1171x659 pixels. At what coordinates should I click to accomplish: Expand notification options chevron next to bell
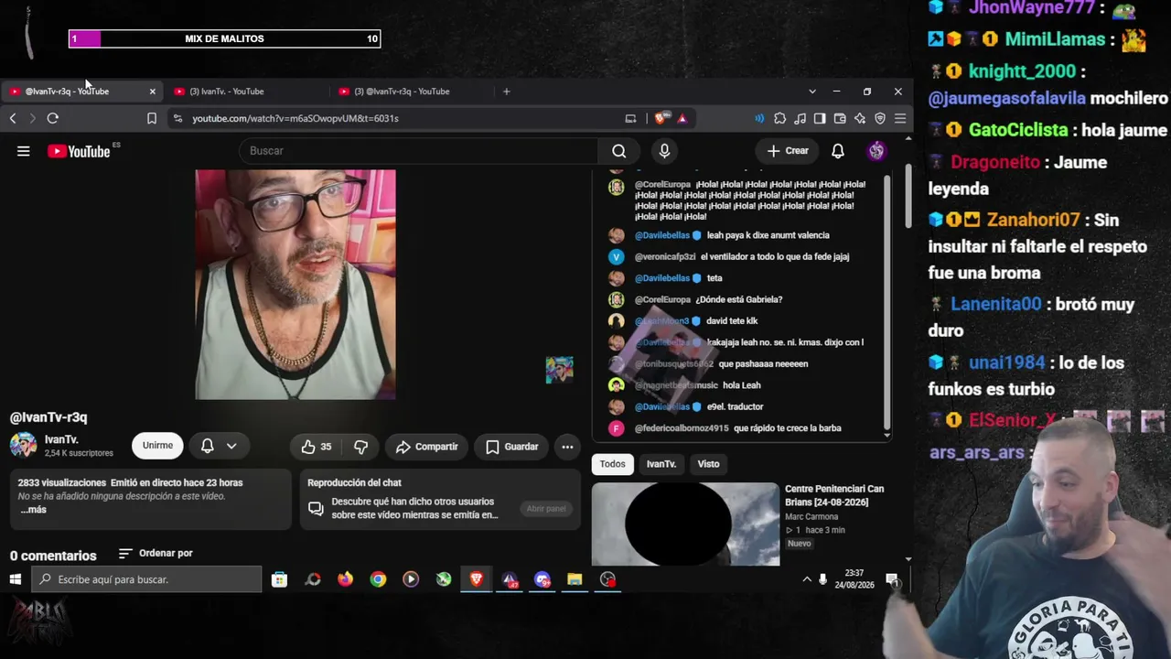(231, 446)
